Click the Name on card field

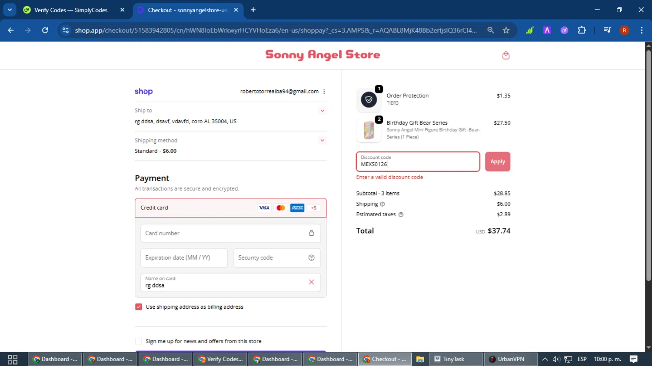click(231, 282)
